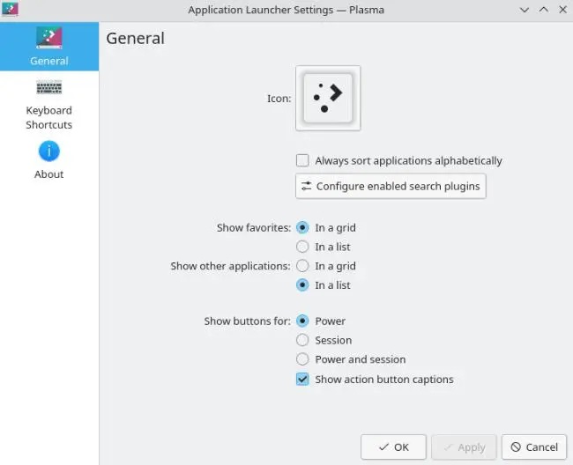This screenshot has width=573, height=465.
Task: Open the General settings page
Action: (x=49, y=47)
